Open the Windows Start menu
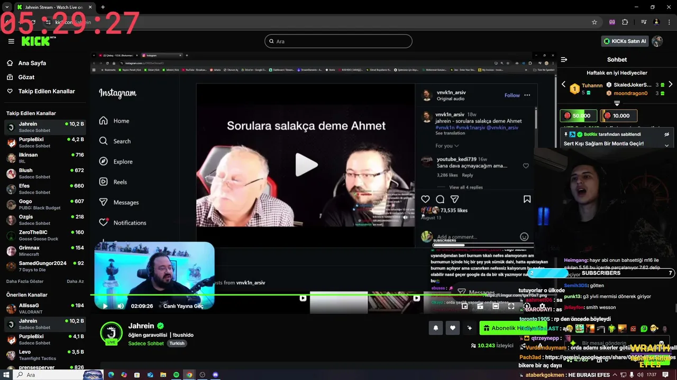 coord(6,375)
